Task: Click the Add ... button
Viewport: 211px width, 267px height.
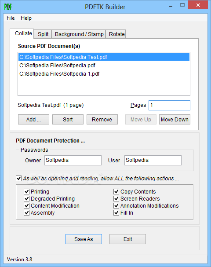Action: (x=33, y=119)
